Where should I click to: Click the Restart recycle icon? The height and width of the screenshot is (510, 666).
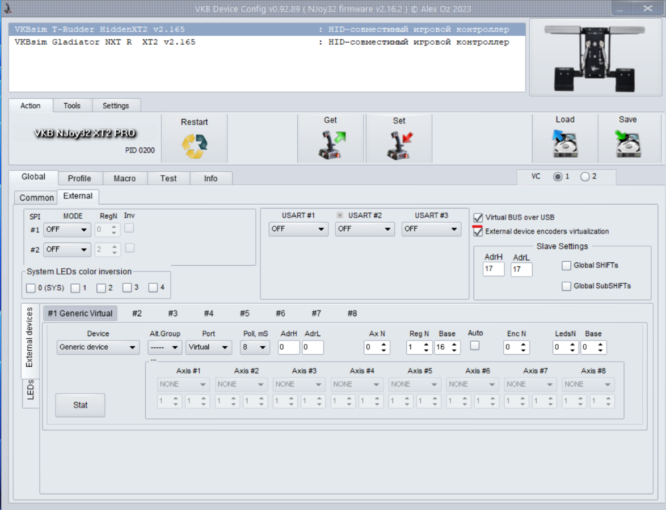(194, 145)
